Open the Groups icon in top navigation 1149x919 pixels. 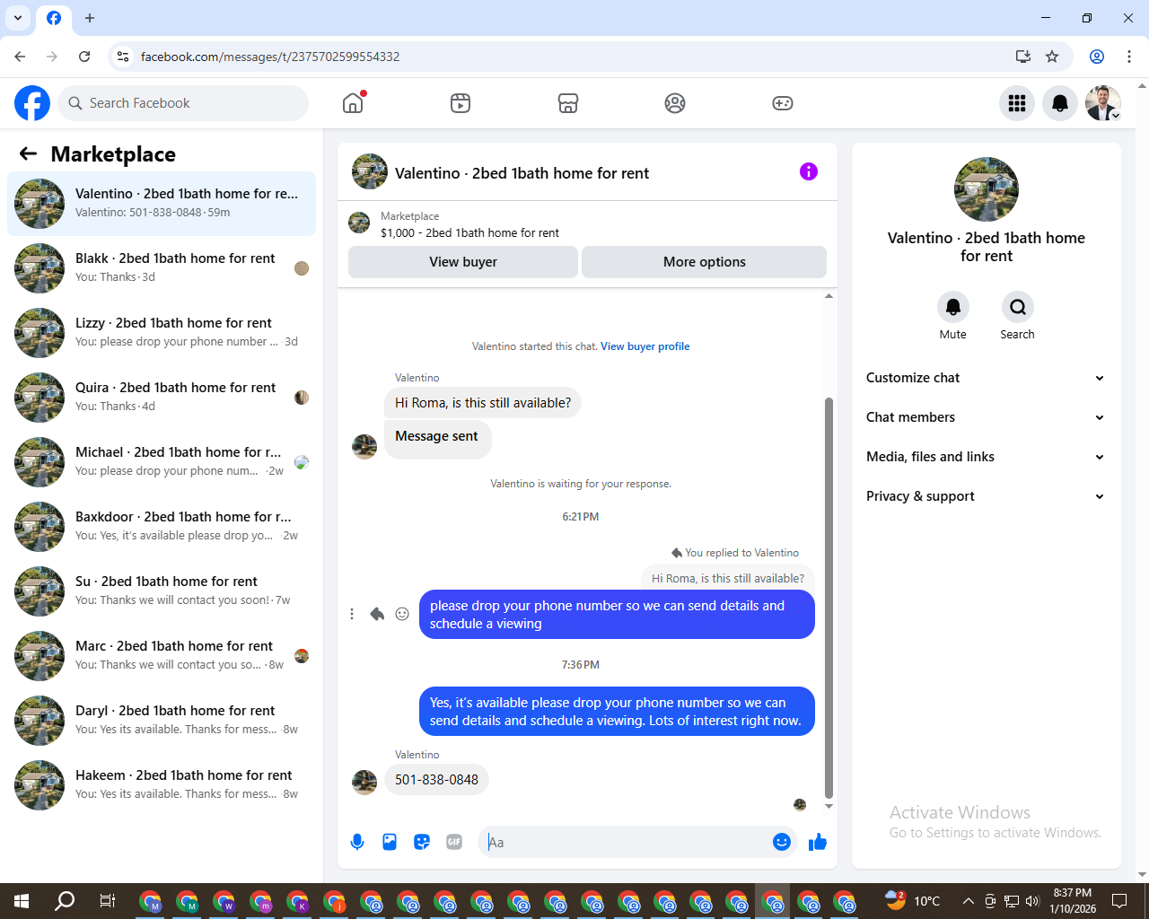pos(675,103)
